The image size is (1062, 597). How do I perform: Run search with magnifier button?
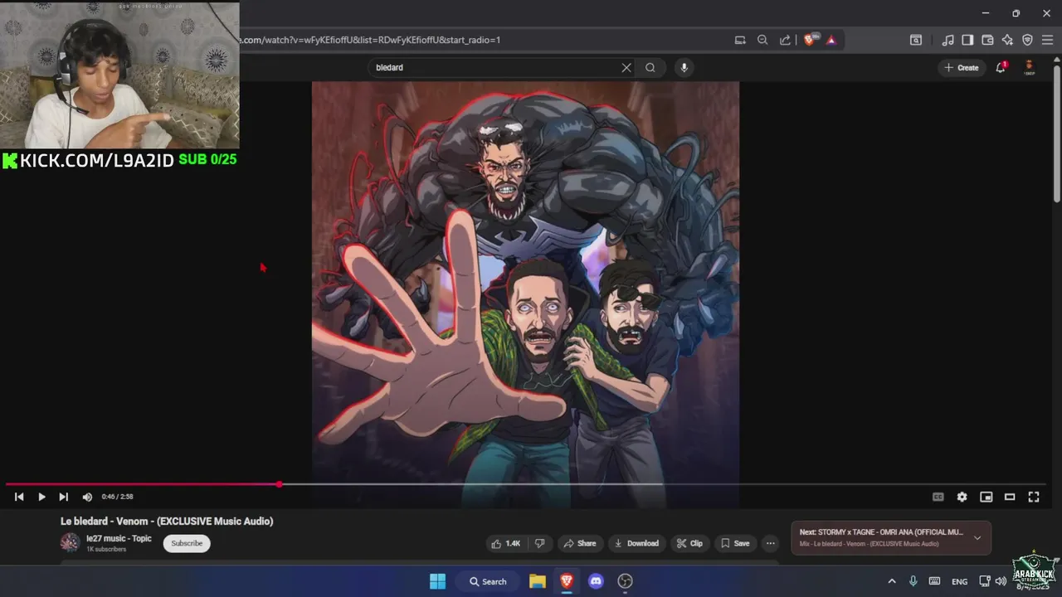[650, 68]
